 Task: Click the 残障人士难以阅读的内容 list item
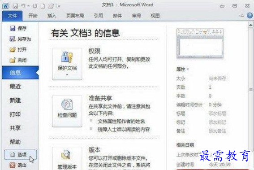pyautogui.click(x=124, y=130)
